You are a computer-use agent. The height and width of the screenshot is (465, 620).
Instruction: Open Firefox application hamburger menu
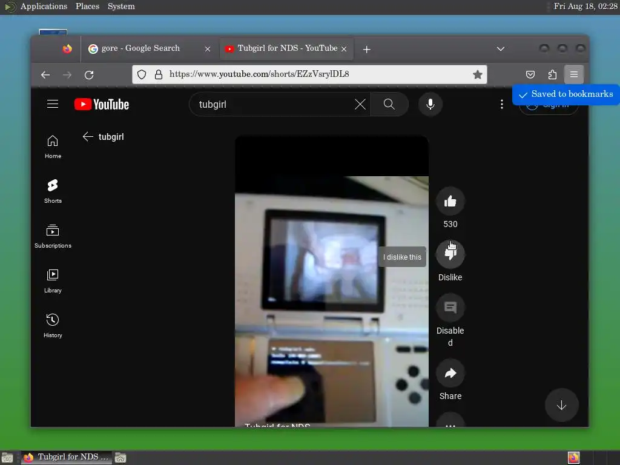[574, 74]
